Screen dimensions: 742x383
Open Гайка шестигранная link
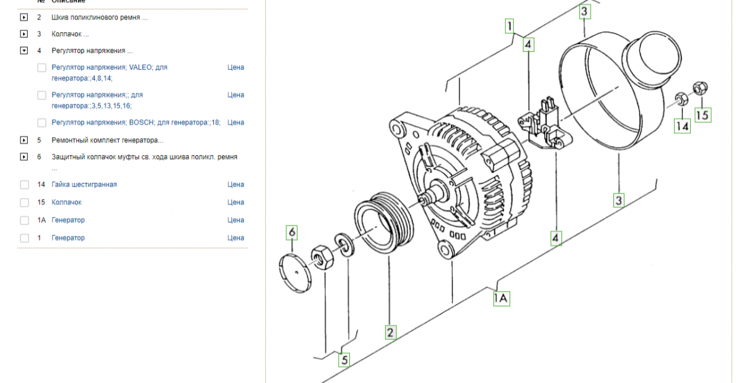tap(84, 185)
